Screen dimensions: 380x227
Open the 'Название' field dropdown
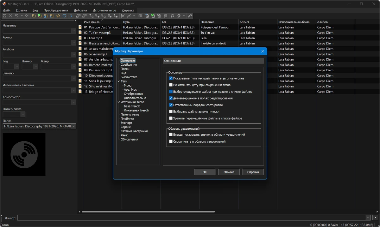point(74,31)
